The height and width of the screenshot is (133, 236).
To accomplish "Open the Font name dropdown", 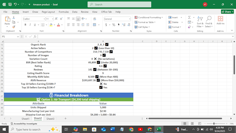I will coord(44,19).
